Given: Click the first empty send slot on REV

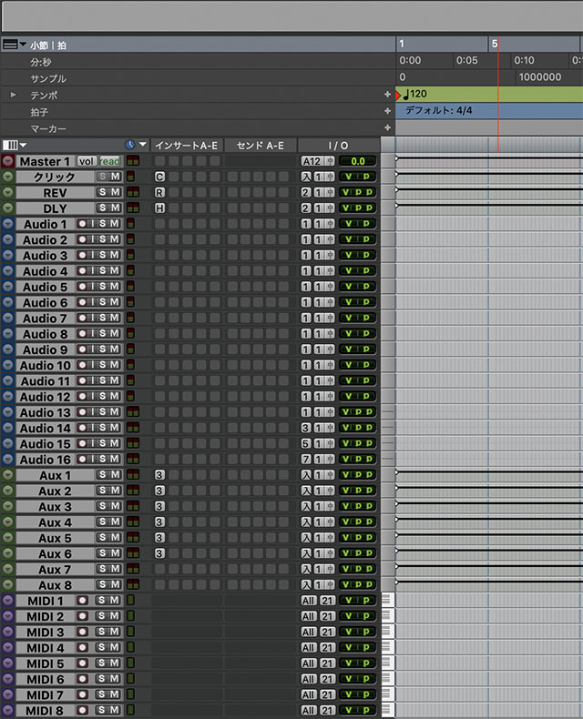Looking at the screenshot, I should click(232, 192).
